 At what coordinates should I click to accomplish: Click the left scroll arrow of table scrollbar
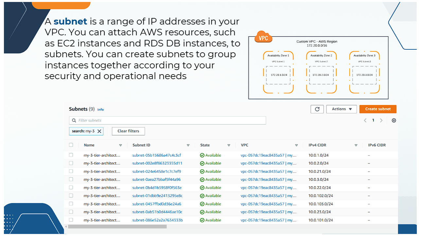click(x=66, y=226)
